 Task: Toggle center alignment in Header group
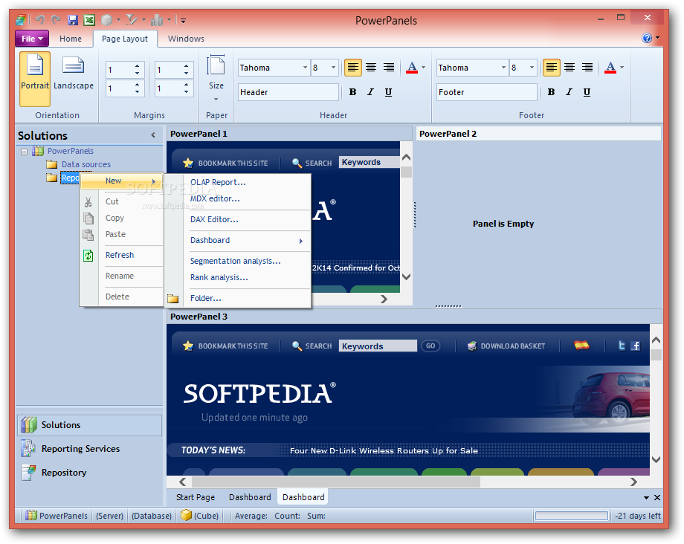[371, 68]
